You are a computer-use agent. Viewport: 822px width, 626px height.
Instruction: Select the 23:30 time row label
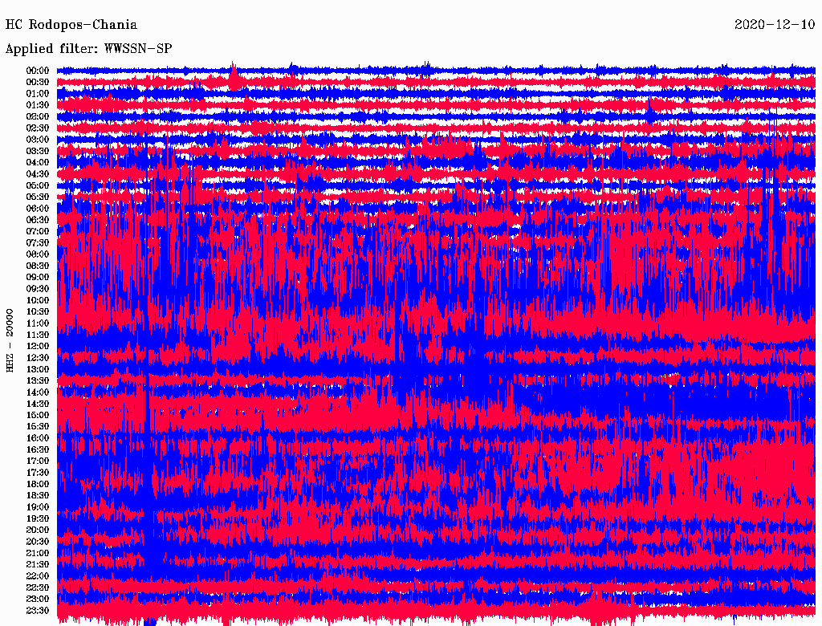pyautogui.click(x=38, y=611)
